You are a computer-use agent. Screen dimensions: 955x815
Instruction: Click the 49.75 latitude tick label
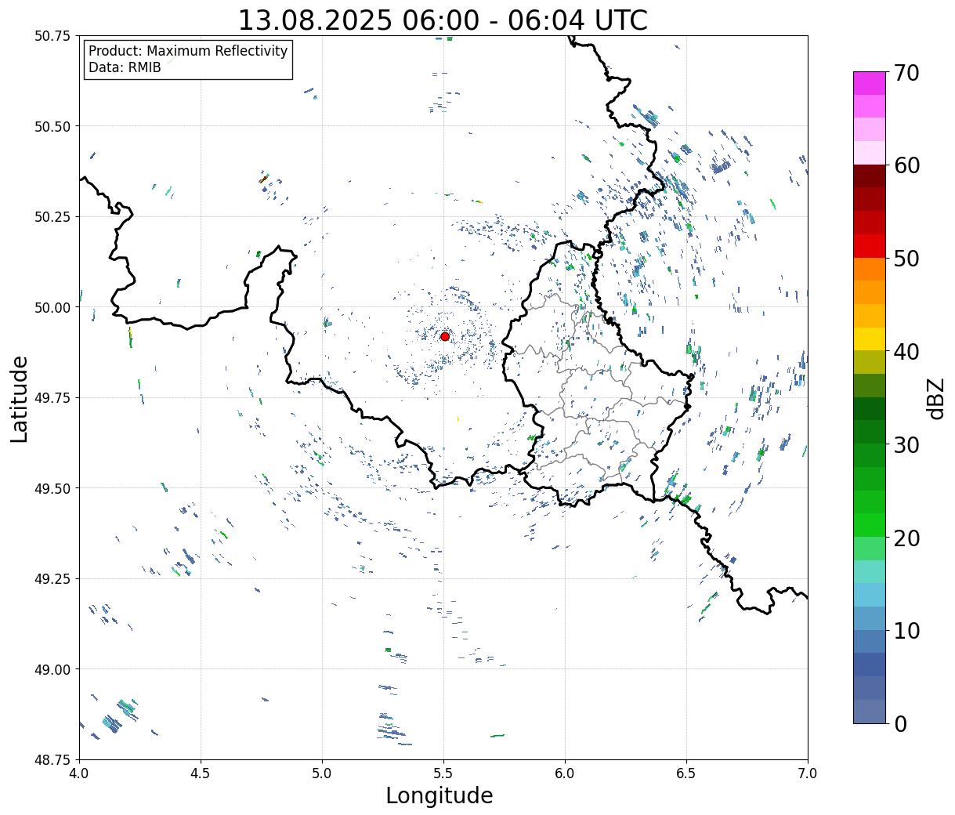52,398
